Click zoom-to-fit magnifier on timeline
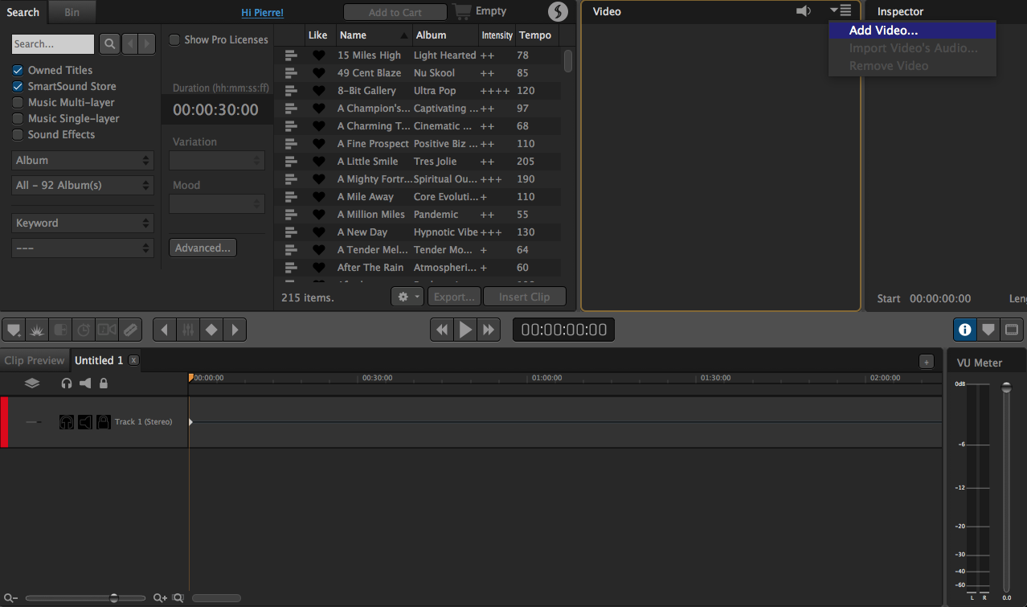This screenshot has height=607, width=1027. (x=178, y=598)
